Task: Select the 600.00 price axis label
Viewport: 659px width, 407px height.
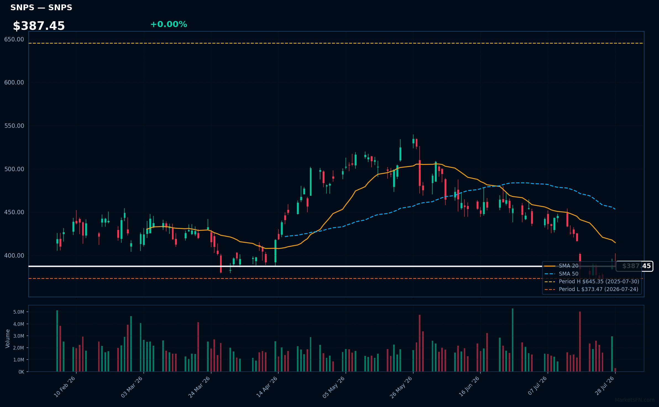Action: click(x=14, y=83)
